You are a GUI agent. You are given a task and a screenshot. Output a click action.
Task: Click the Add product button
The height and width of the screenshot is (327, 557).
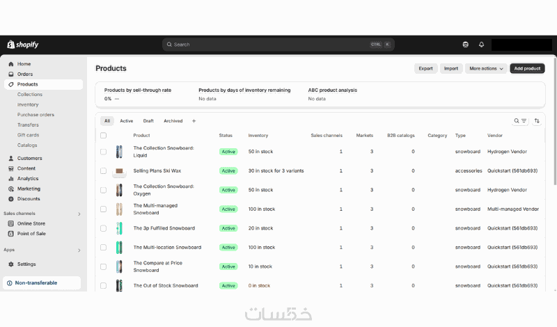(527, 68)
